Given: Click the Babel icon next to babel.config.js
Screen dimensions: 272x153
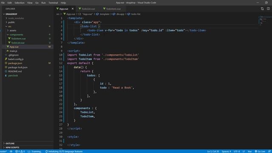Looking at the screenshot, I should pos(6,59).
